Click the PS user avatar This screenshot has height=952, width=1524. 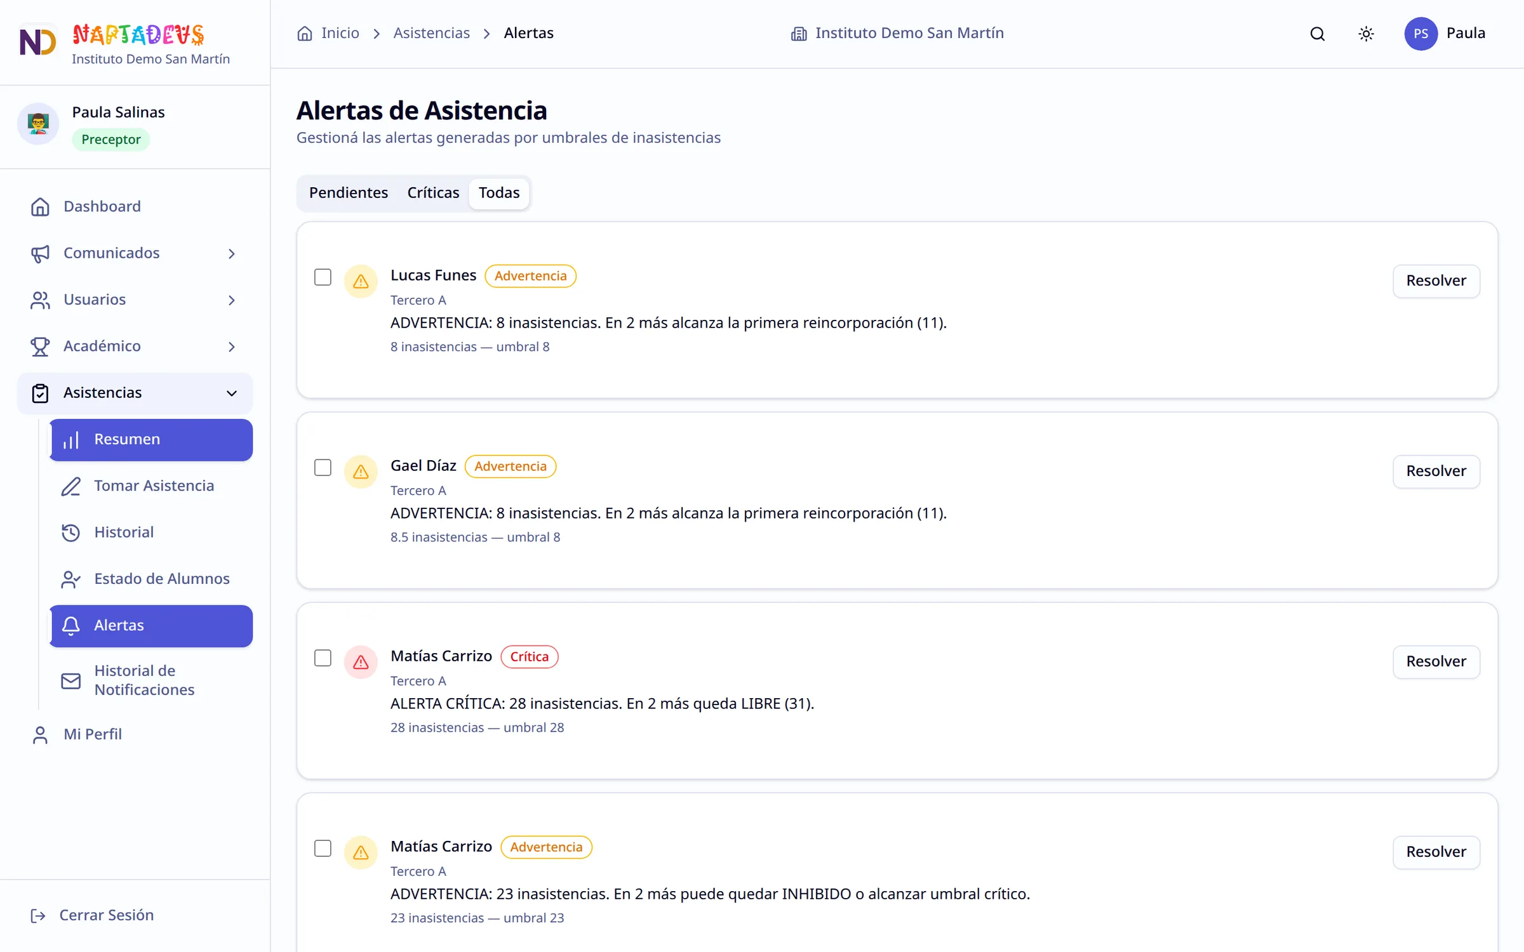pos(1420,34)
